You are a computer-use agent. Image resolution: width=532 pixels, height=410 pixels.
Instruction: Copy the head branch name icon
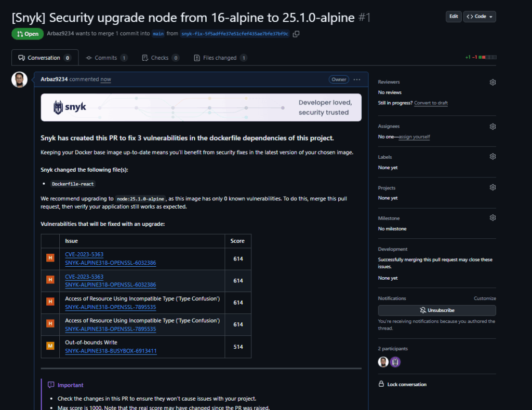(296, 34)
